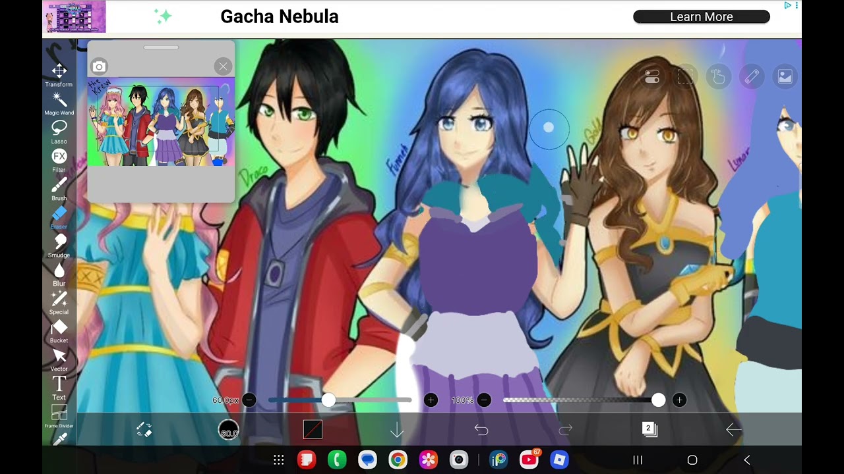Tap the reference artwork thumbnail
Image resolution: width=844 pixels, height=474 pixels.
point(161,123)
